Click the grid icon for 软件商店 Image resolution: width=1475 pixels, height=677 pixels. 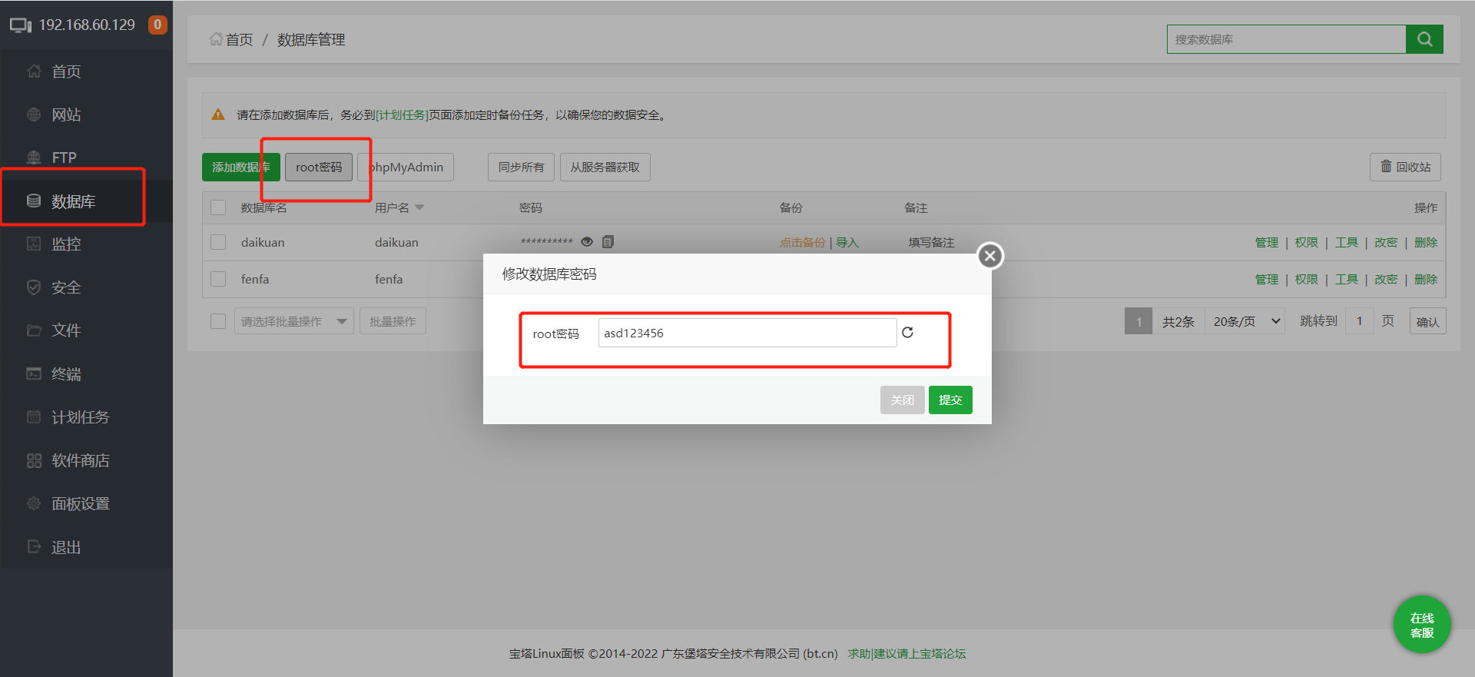click(x=34, y=460)
